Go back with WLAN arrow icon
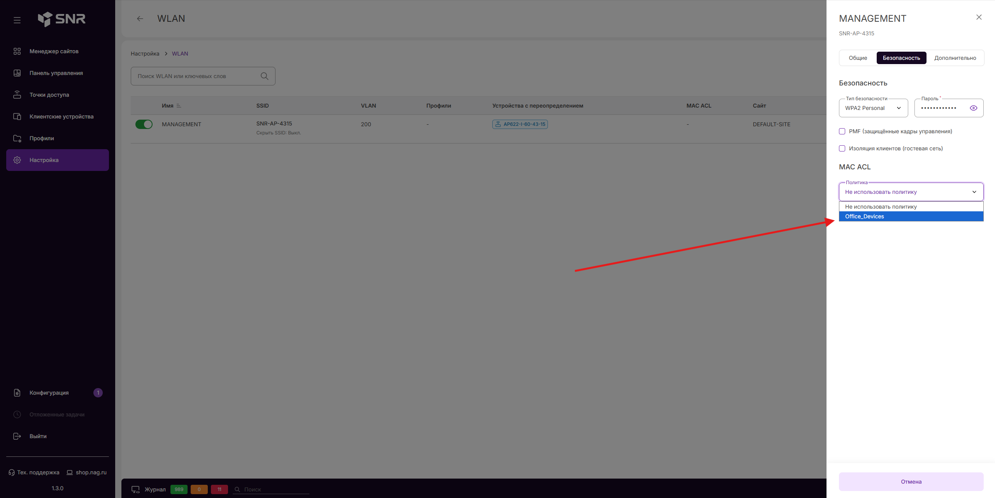Viewport: 995px width, 498px height. (x=140, y=19)
